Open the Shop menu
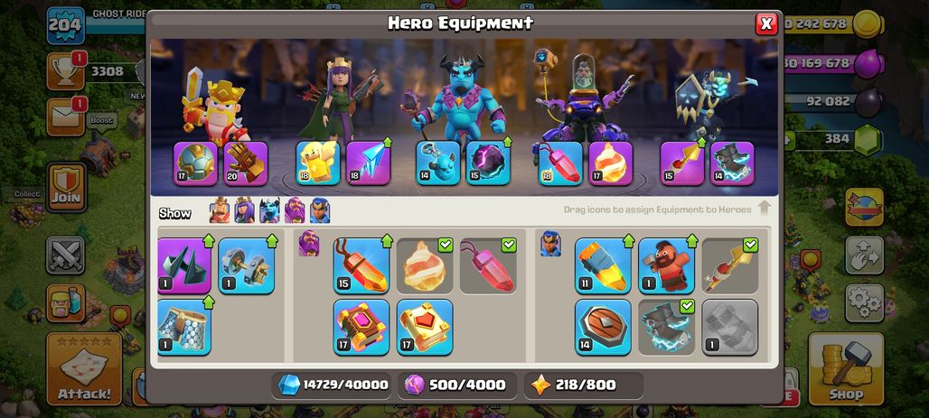Viewport: 929px width, 418px height. click(846, 368)
